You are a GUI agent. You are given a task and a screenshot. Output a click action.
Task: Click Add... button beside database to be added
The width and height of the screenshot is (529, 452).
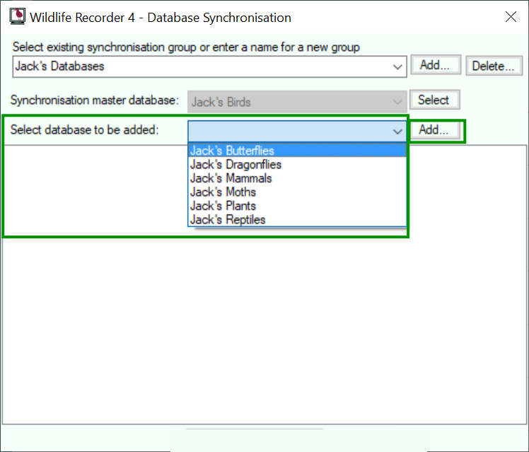(434, 129)
